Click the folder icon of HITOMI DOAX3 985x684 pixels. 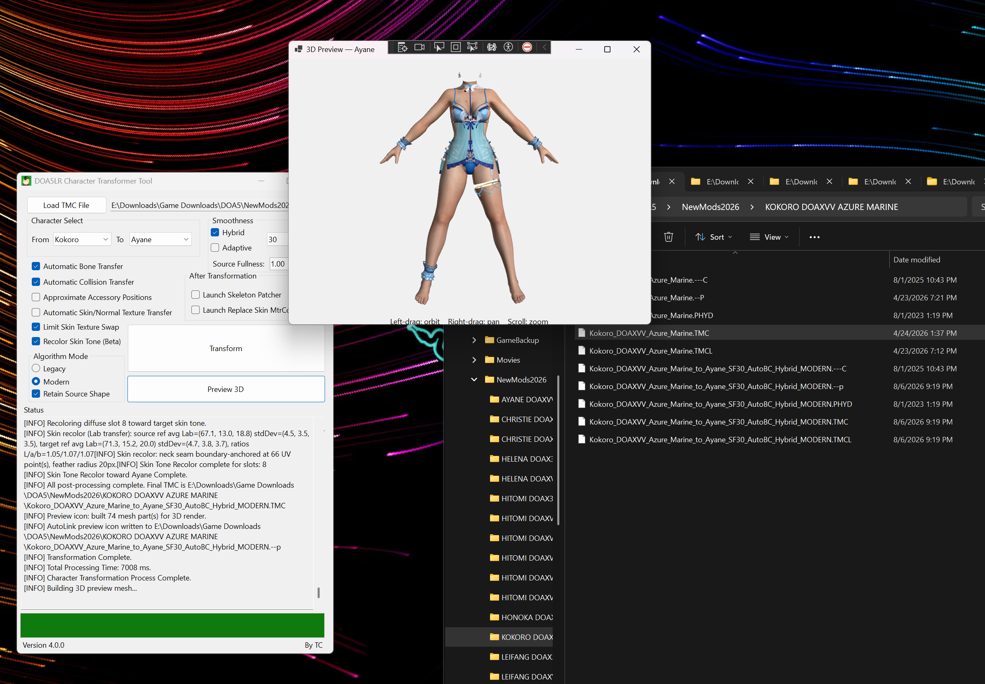[495, 498]
